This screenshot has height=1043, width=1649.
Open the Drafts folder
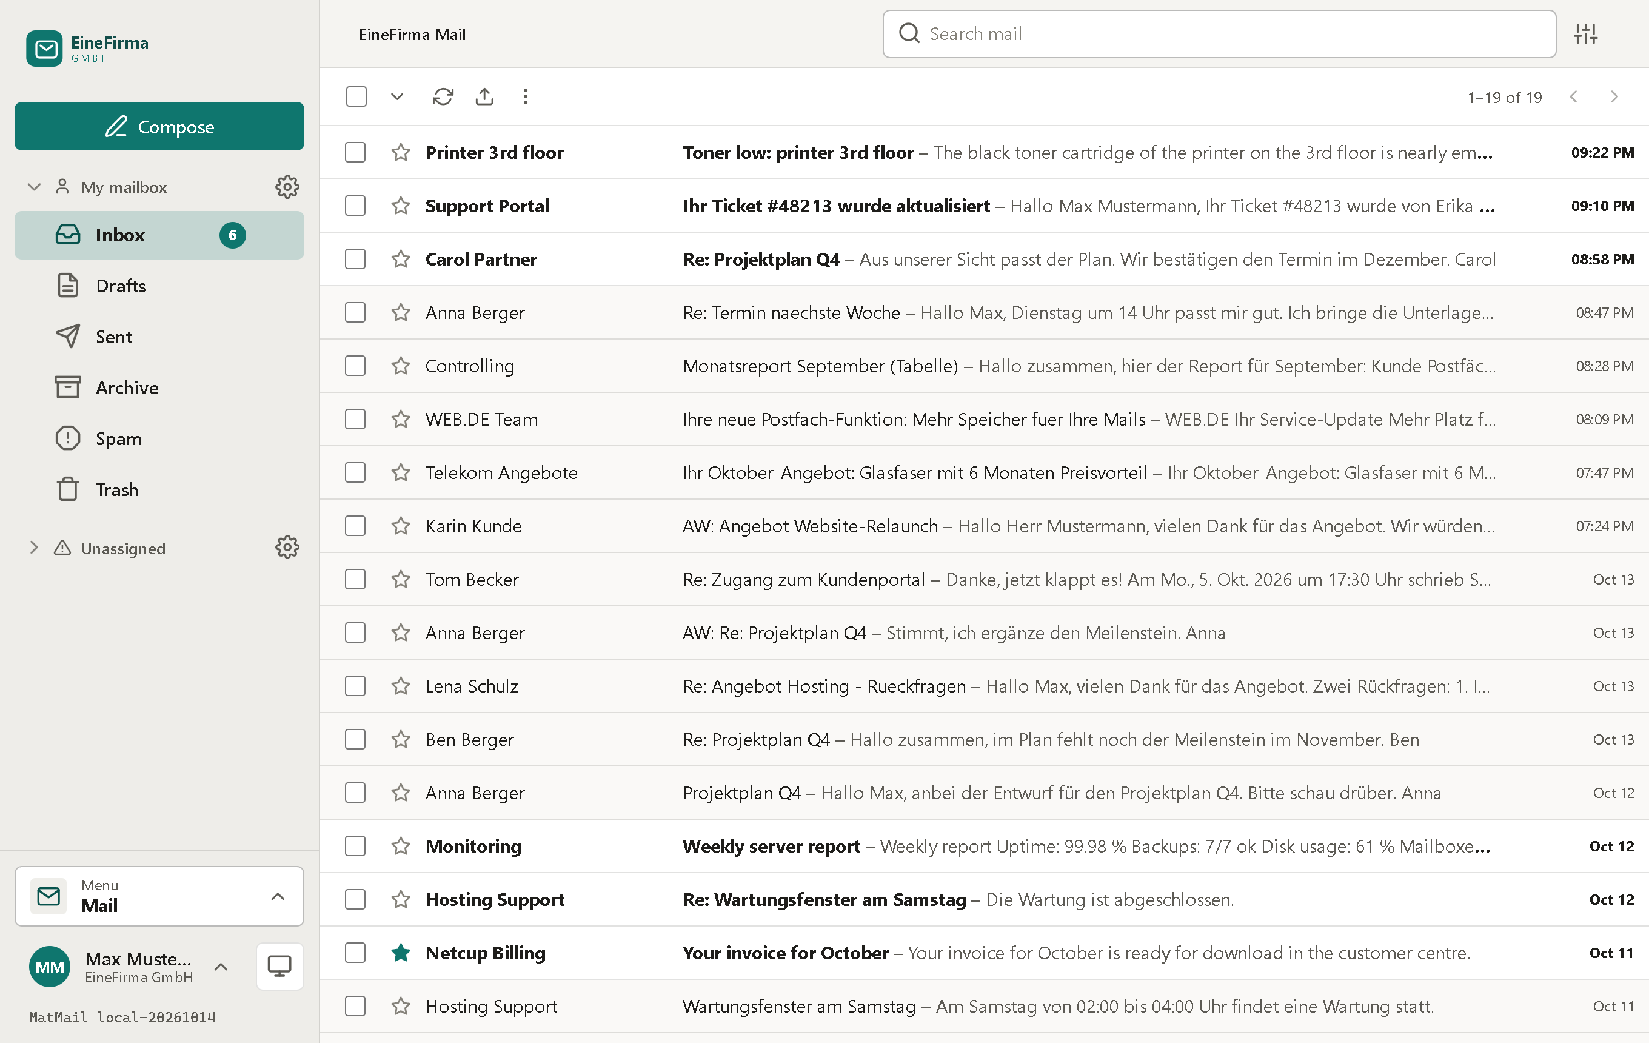click(x=159, y=286)
